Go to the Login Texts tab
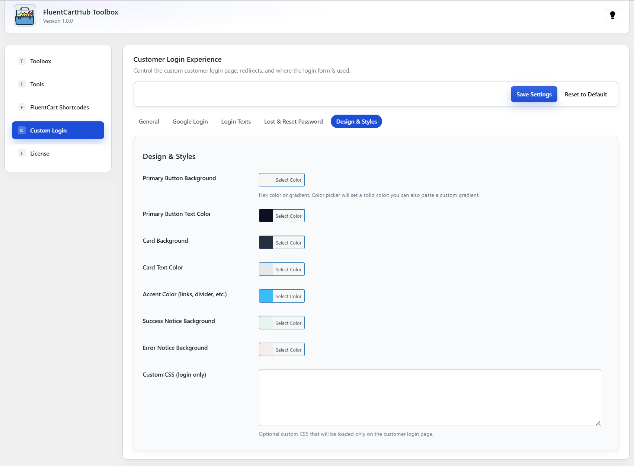Screen dimensions: 634x466 (236, 122)
